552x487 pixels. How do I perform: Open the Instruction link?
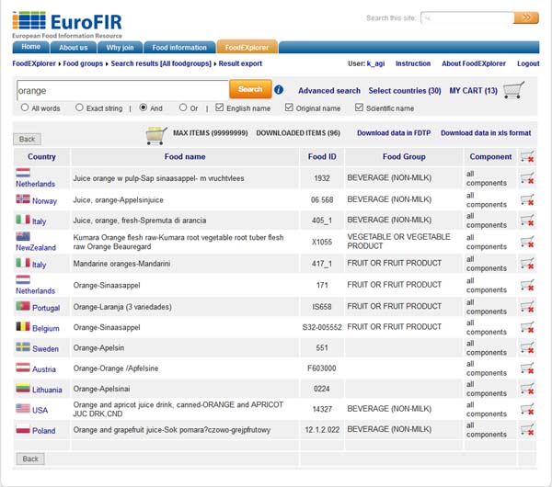(413, 63)
